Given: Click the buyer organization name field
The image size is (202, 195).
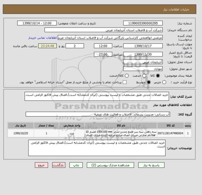Looking at the screenshot, I should 103,30.
